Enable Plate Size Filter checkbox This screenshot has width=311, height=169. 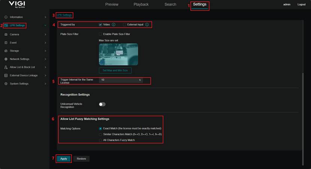click(x=100, y=34)
